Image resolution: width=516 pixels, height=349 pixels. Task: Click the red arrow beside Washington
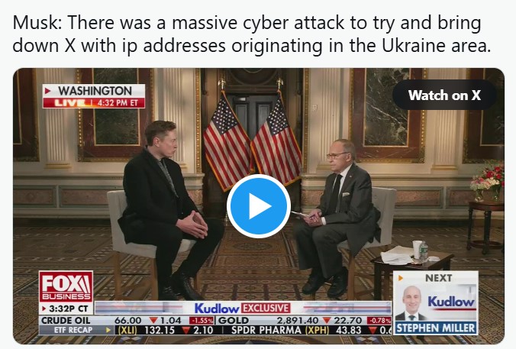(48, 91)
